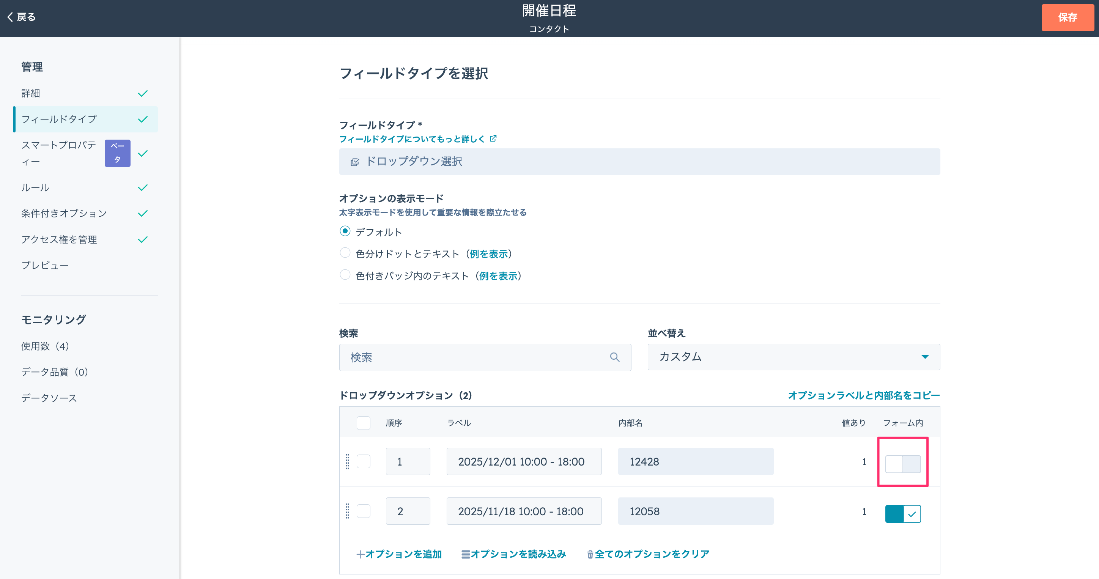Click the order field showing 2
1099x579 pixels.
click(408, 511)
